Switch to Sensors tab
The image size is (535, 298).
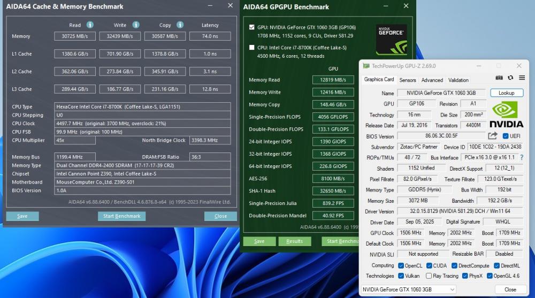point(407,80)
